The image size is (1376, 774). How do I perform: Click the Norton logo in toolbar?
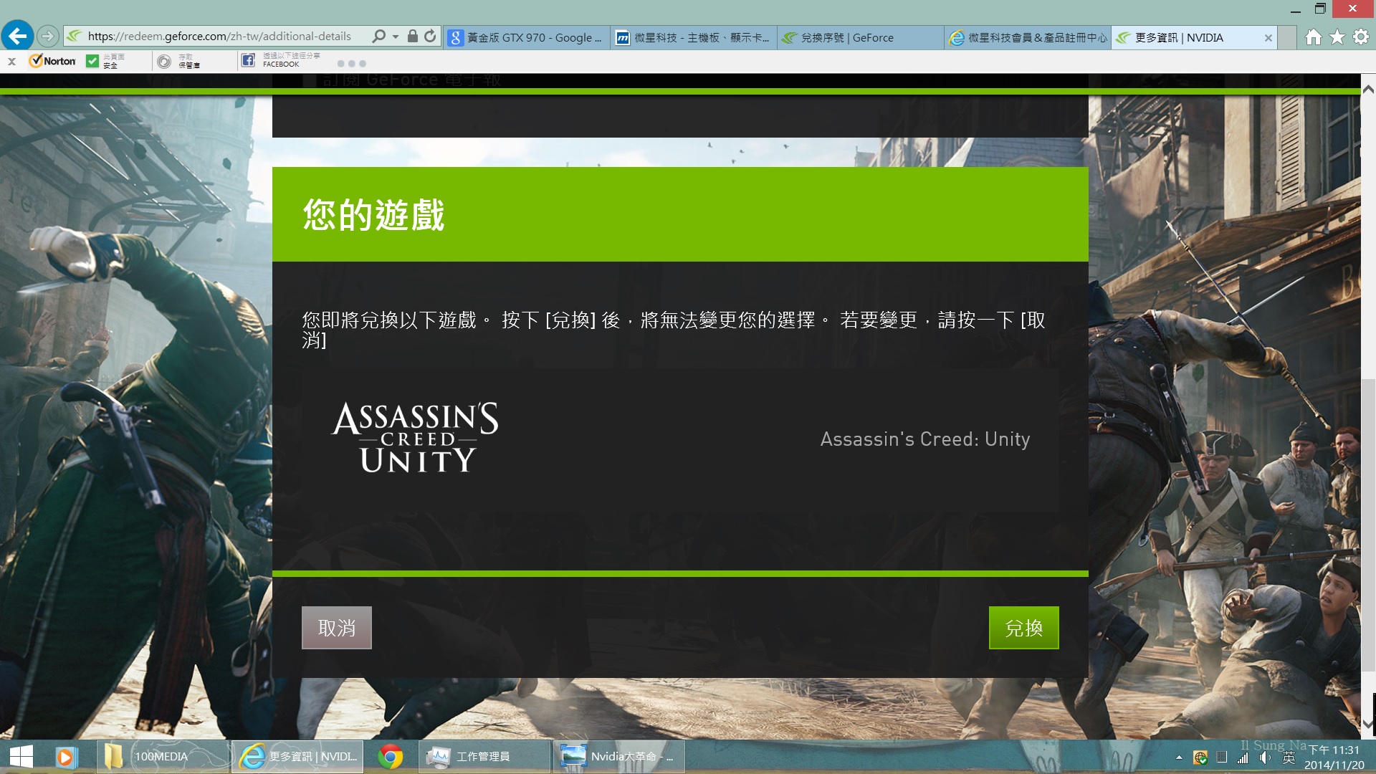52,61
